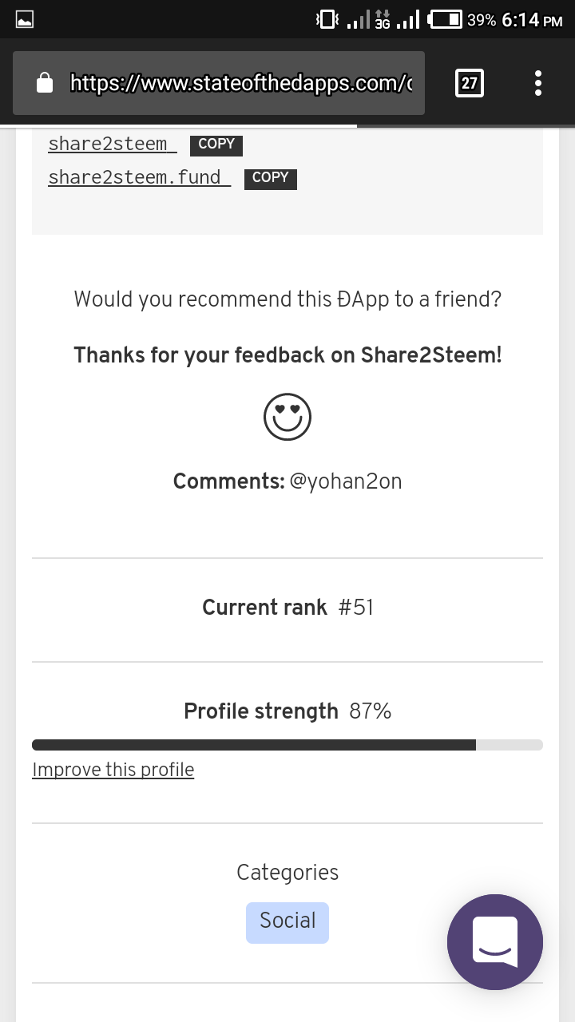Open the purple Intercom chat bubble
Image resolution: width=575 pixels, height=1022 pixels.
(495, 942)
